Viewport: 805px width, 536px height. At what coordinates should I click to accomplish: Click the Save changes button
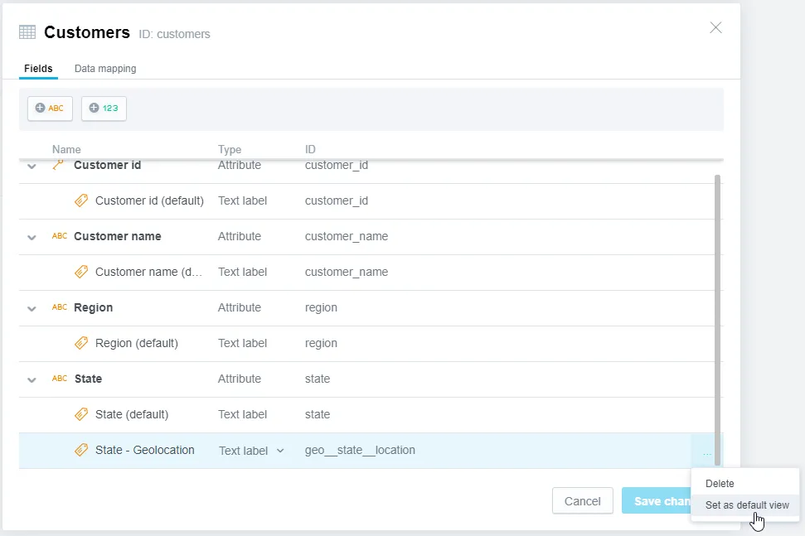click(x=663, y=500)
